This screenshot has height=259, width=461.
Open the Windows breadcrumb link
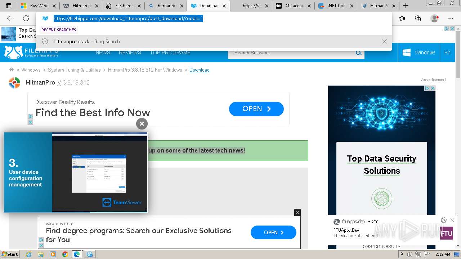[31, 70]
